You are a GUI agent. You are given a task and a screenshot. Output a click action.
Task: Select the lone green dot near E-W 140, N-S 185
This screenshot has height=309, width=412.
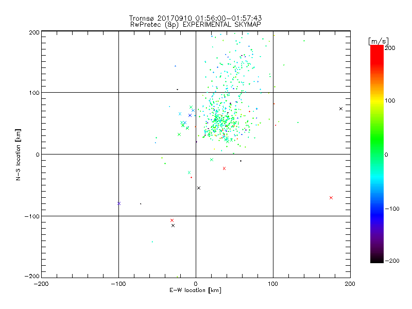click(304, 41)
